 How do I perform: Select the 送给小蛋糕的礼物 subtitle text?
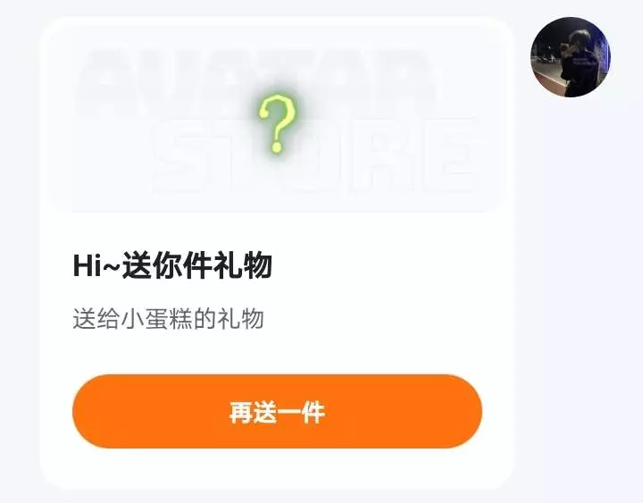click(168, 319)
